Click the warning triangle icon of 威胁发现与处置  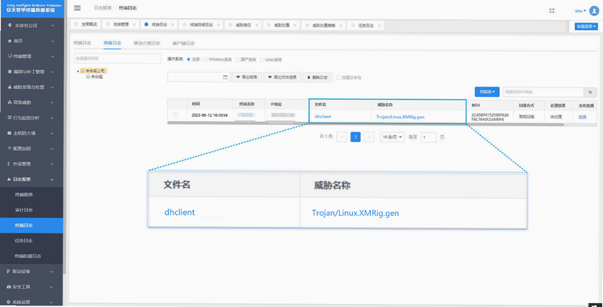tap(10, 87)
